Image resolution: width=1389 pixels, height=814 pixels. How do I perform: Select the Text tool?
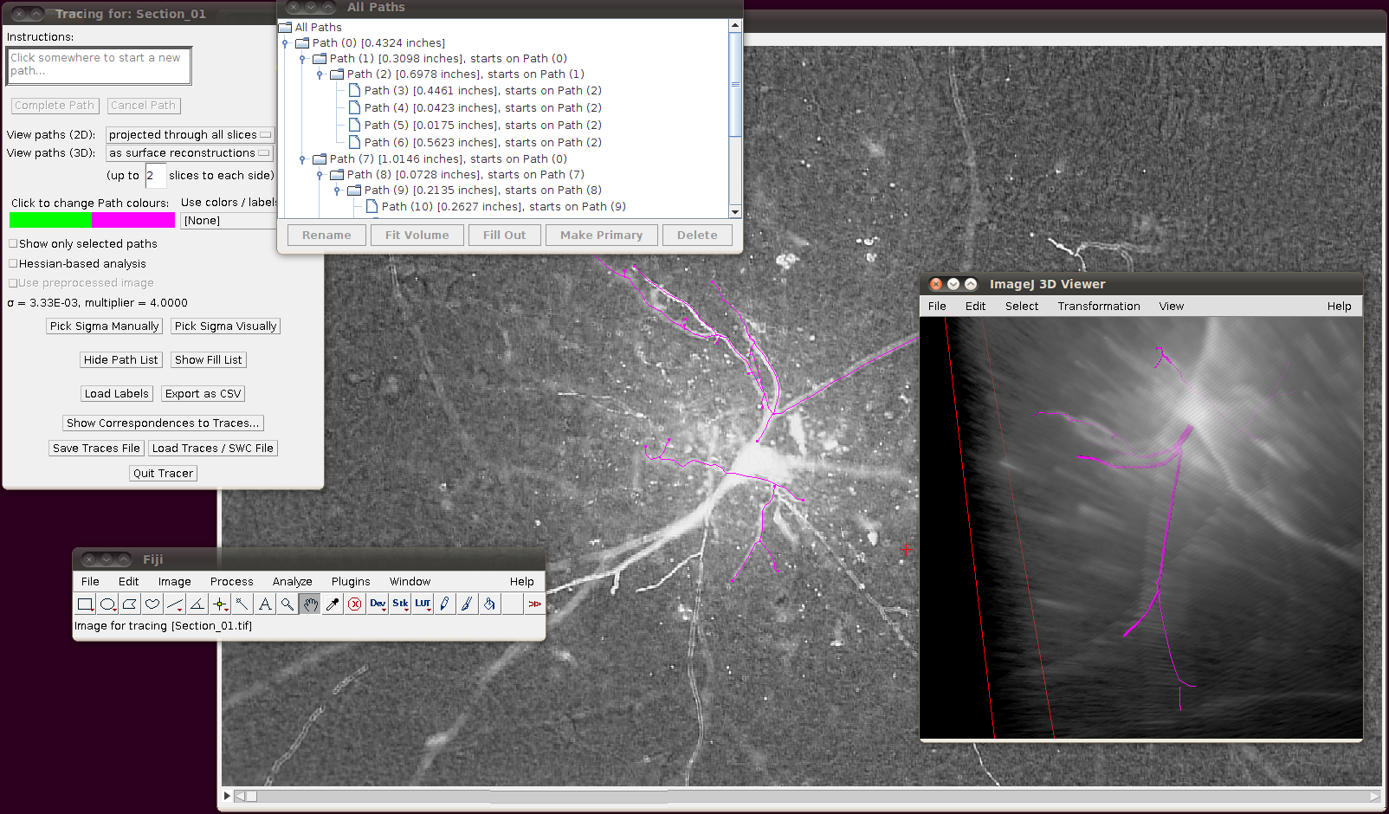click(265, 604)
